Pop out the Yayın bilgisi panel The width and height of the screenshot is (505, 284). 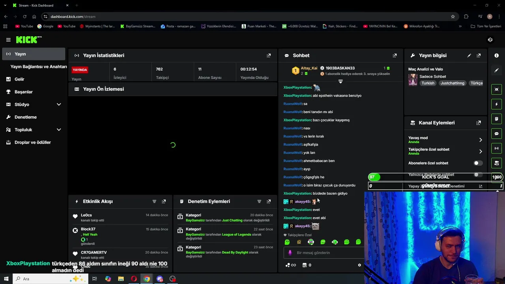click(479, 56)
